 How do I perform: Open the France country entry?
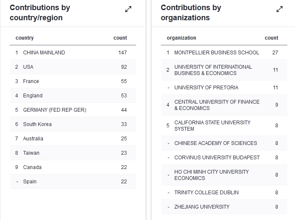(31, 81)
